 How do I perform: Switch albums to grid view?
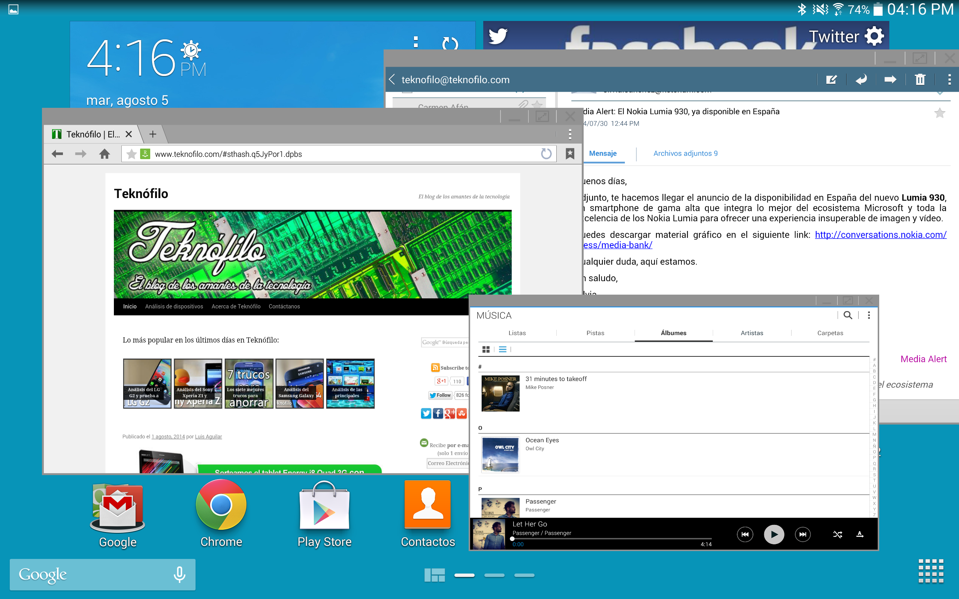point(486,349)
